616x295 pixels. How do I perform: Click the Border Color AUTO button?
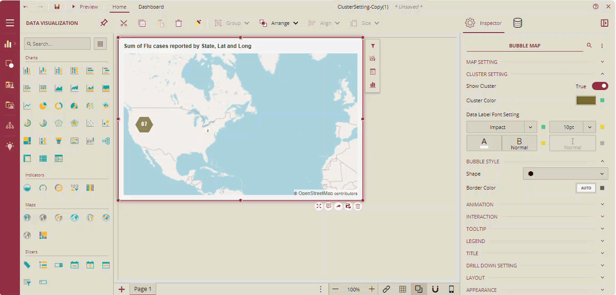coord(586,188)
